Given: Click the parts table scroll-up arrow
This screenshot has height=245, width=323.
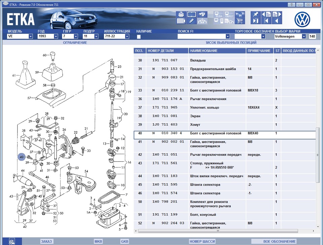Looking at the screenshot, I should pyautogui.click(x=318, y=50).
